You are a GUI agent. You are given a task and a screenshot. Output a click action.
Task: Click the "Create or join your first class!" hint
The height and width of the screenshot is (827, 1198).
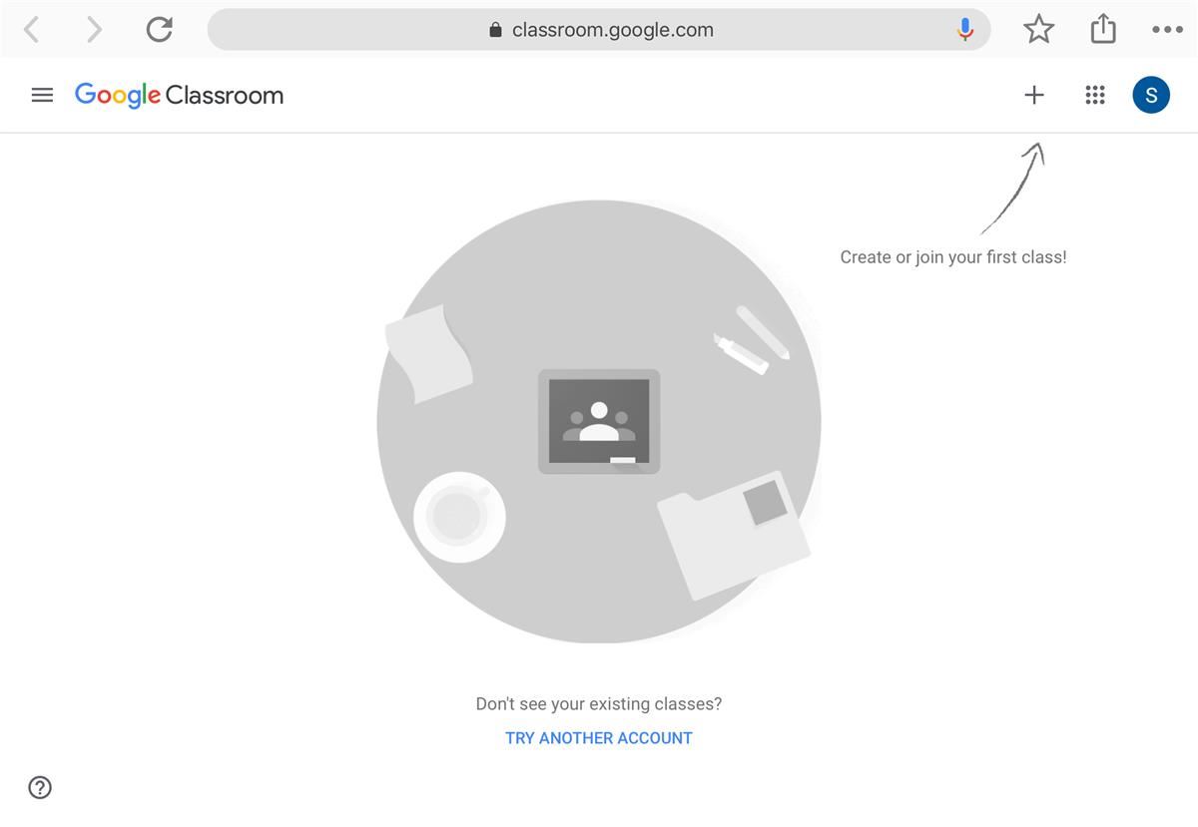[x=953, y=257]
